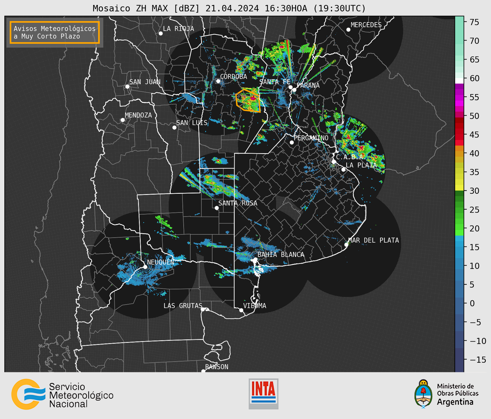
Task: Click the green 25 dBZ band in color bar
Action: tap(459, 210)
